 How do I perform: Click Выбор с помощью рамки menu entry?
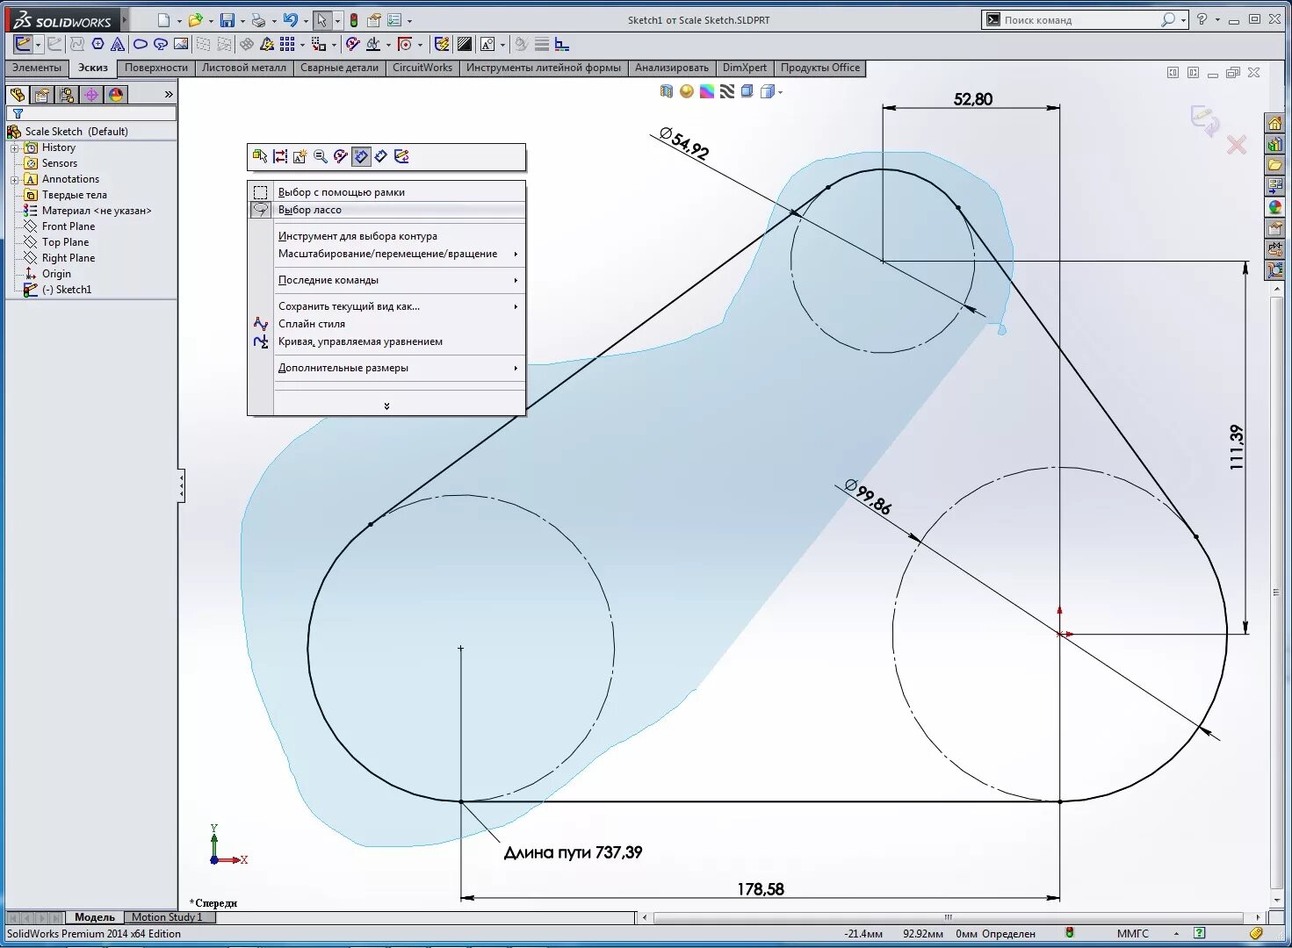coord(341,191)
